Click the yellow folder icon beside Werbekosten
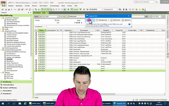 [67, 16]
